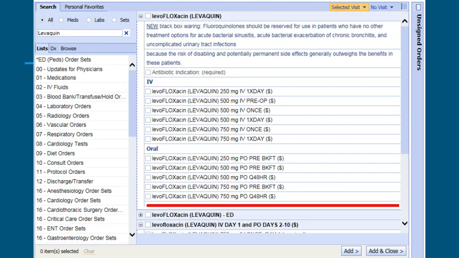This screenshot has height=258, width=459.
Task: Check levoFLOXacin 500 mg PO Q48HR
Action: (148, 177)
